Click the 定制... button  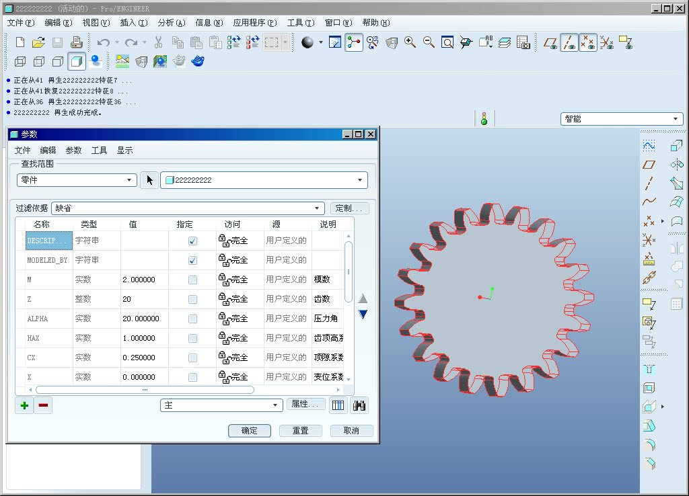click(349, 208)
